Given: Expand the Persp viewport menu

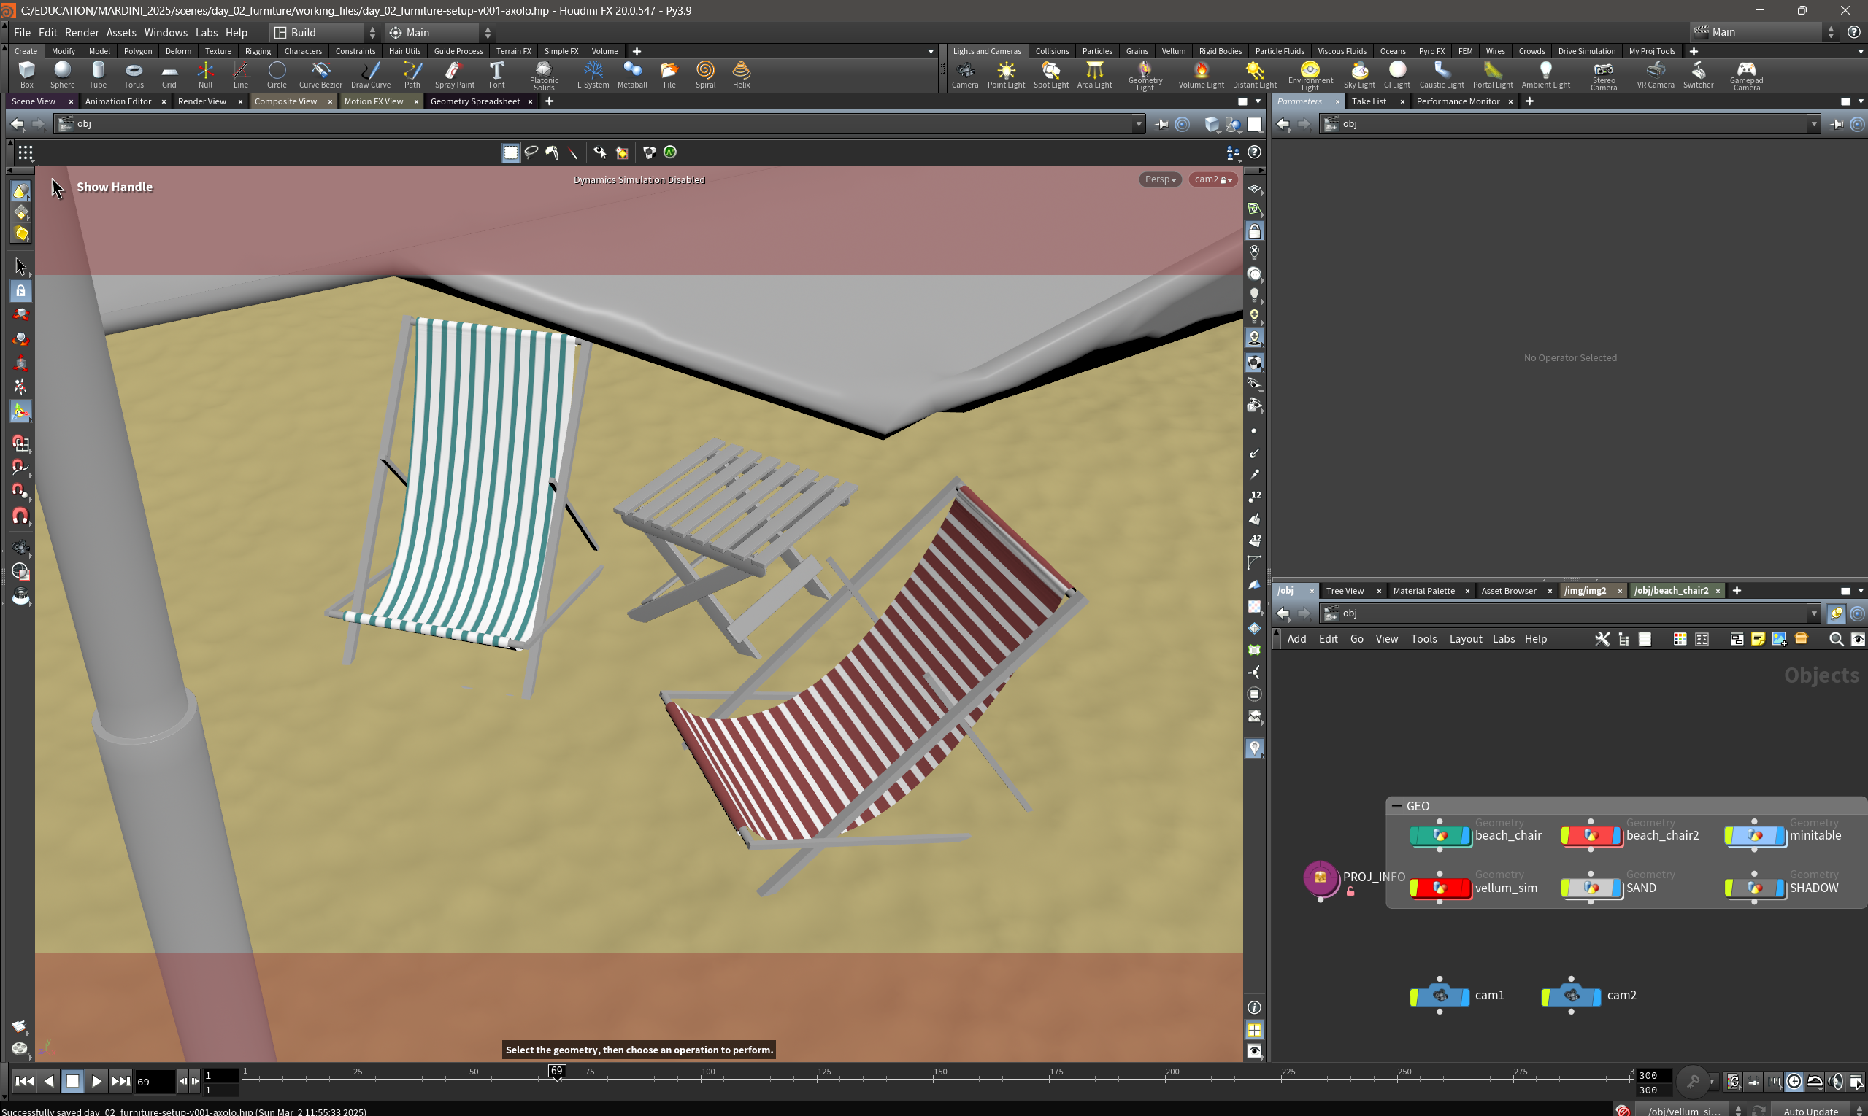Looking at the screenshot, I should point(1160,179).
